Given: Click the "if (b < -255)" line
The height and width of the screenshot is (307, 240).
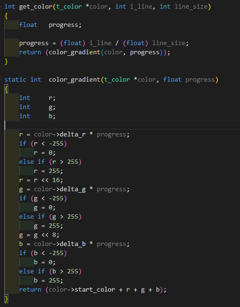Looking at the screenshot, I should point(43,253).
